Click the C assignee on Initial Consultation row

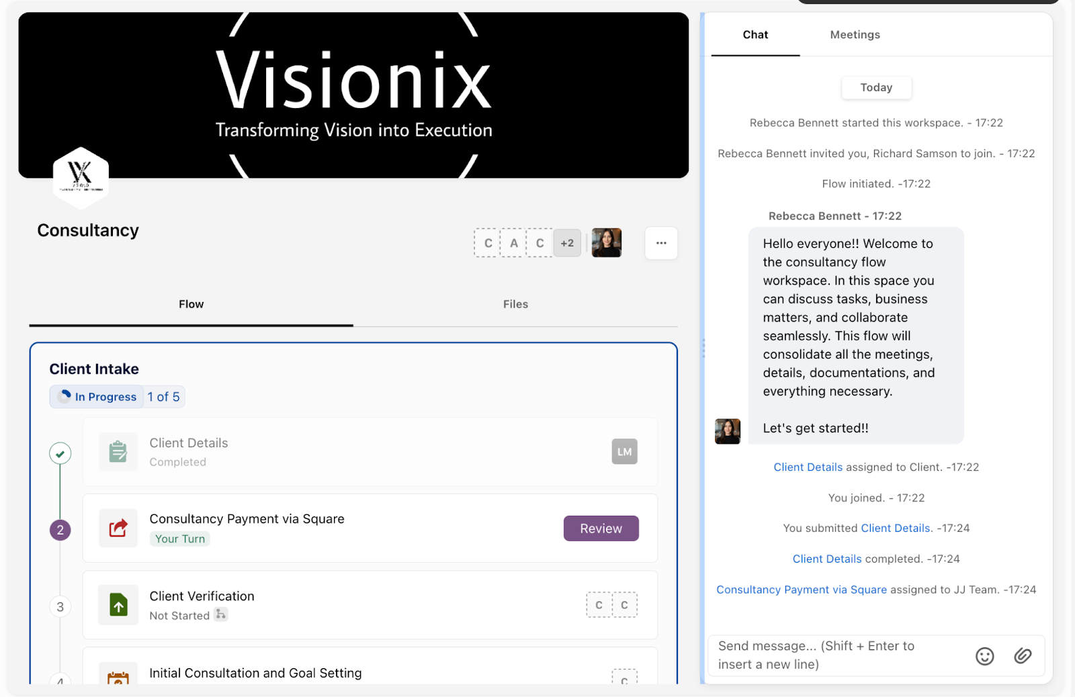coord(624,677)
